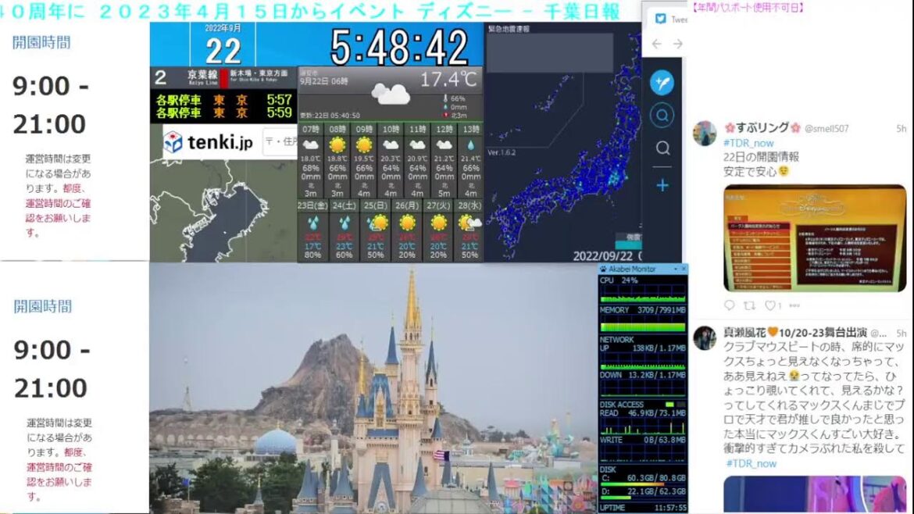The image size is (914, 514).
Task: Open the cut-off image at the bottom of 真瀬風花's tweet
Action: coord(814,494)
